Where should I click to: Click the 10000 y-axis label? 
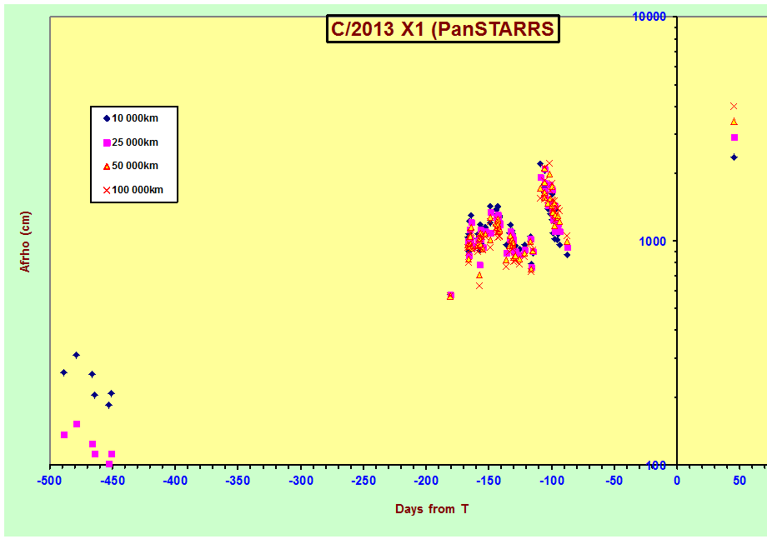649,17
